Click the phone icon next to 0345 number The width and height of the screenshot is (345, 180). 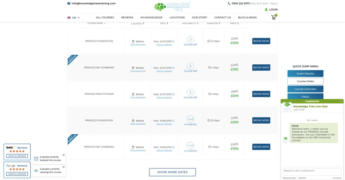(x=229, y=3)
